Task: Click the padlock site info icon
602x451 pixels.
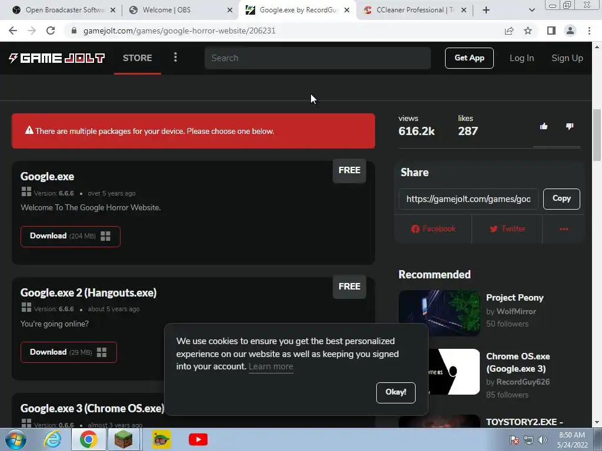Action: tap(74, 31)
